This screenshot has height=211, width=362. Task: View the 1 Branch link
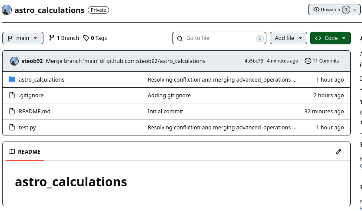coord(64,38)
